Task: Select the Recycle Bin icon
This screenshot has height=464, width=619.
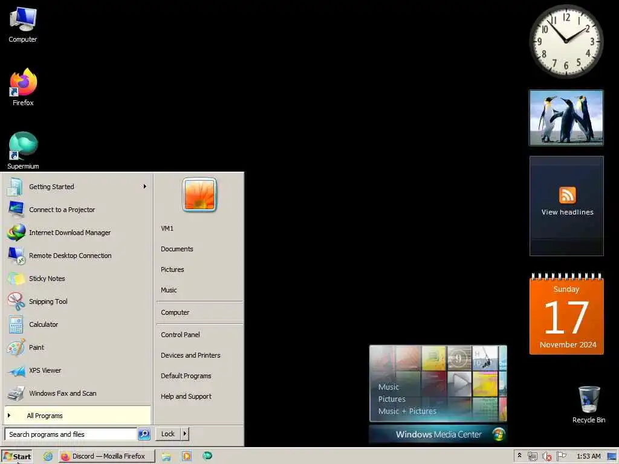Action: 589,404
